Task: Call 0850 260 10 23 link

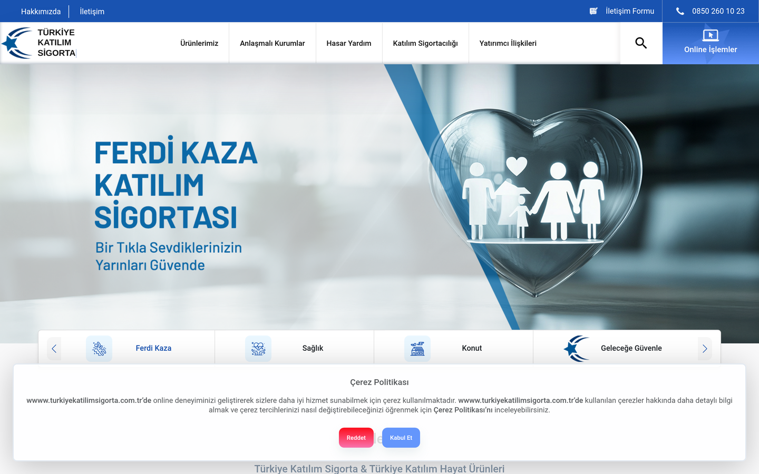Action: (x=718, y=11)
